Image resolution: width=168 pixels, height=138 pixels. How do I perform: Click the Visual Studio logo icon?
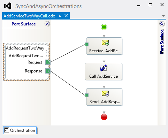[x=8, y=6]
